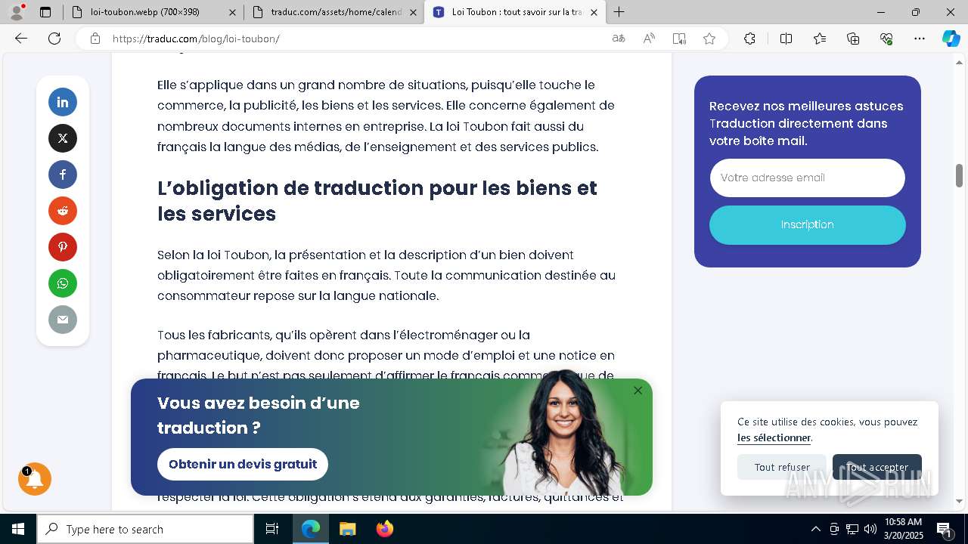Open Settings and more menu

(920, 39)
